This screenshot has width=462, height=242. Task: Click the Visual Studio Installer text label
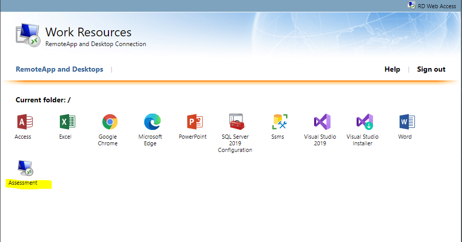point(362,140)
